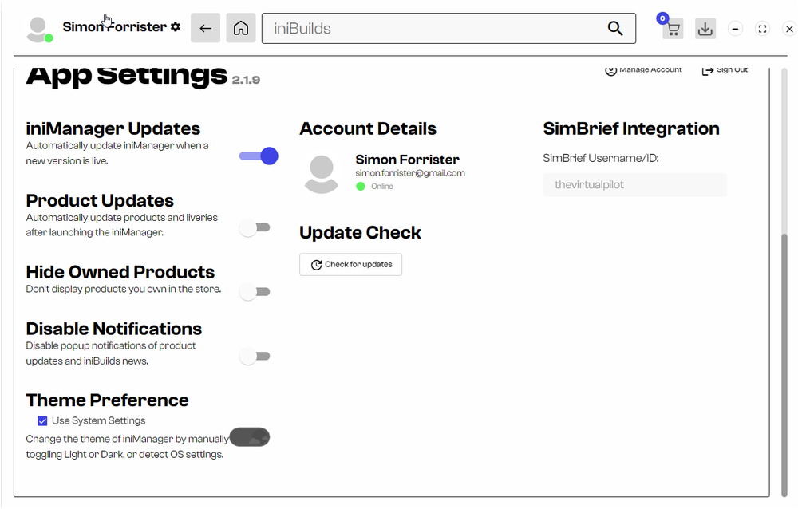Screen dimensions: 798x509
Task: Uncheck Use System Settings checkbox
Action: (42, 420)
